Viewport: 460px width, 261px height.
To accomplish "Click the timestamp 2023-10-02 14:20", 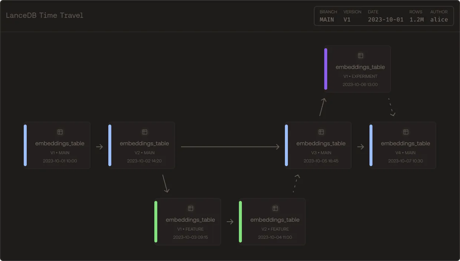I will point(144,161).
